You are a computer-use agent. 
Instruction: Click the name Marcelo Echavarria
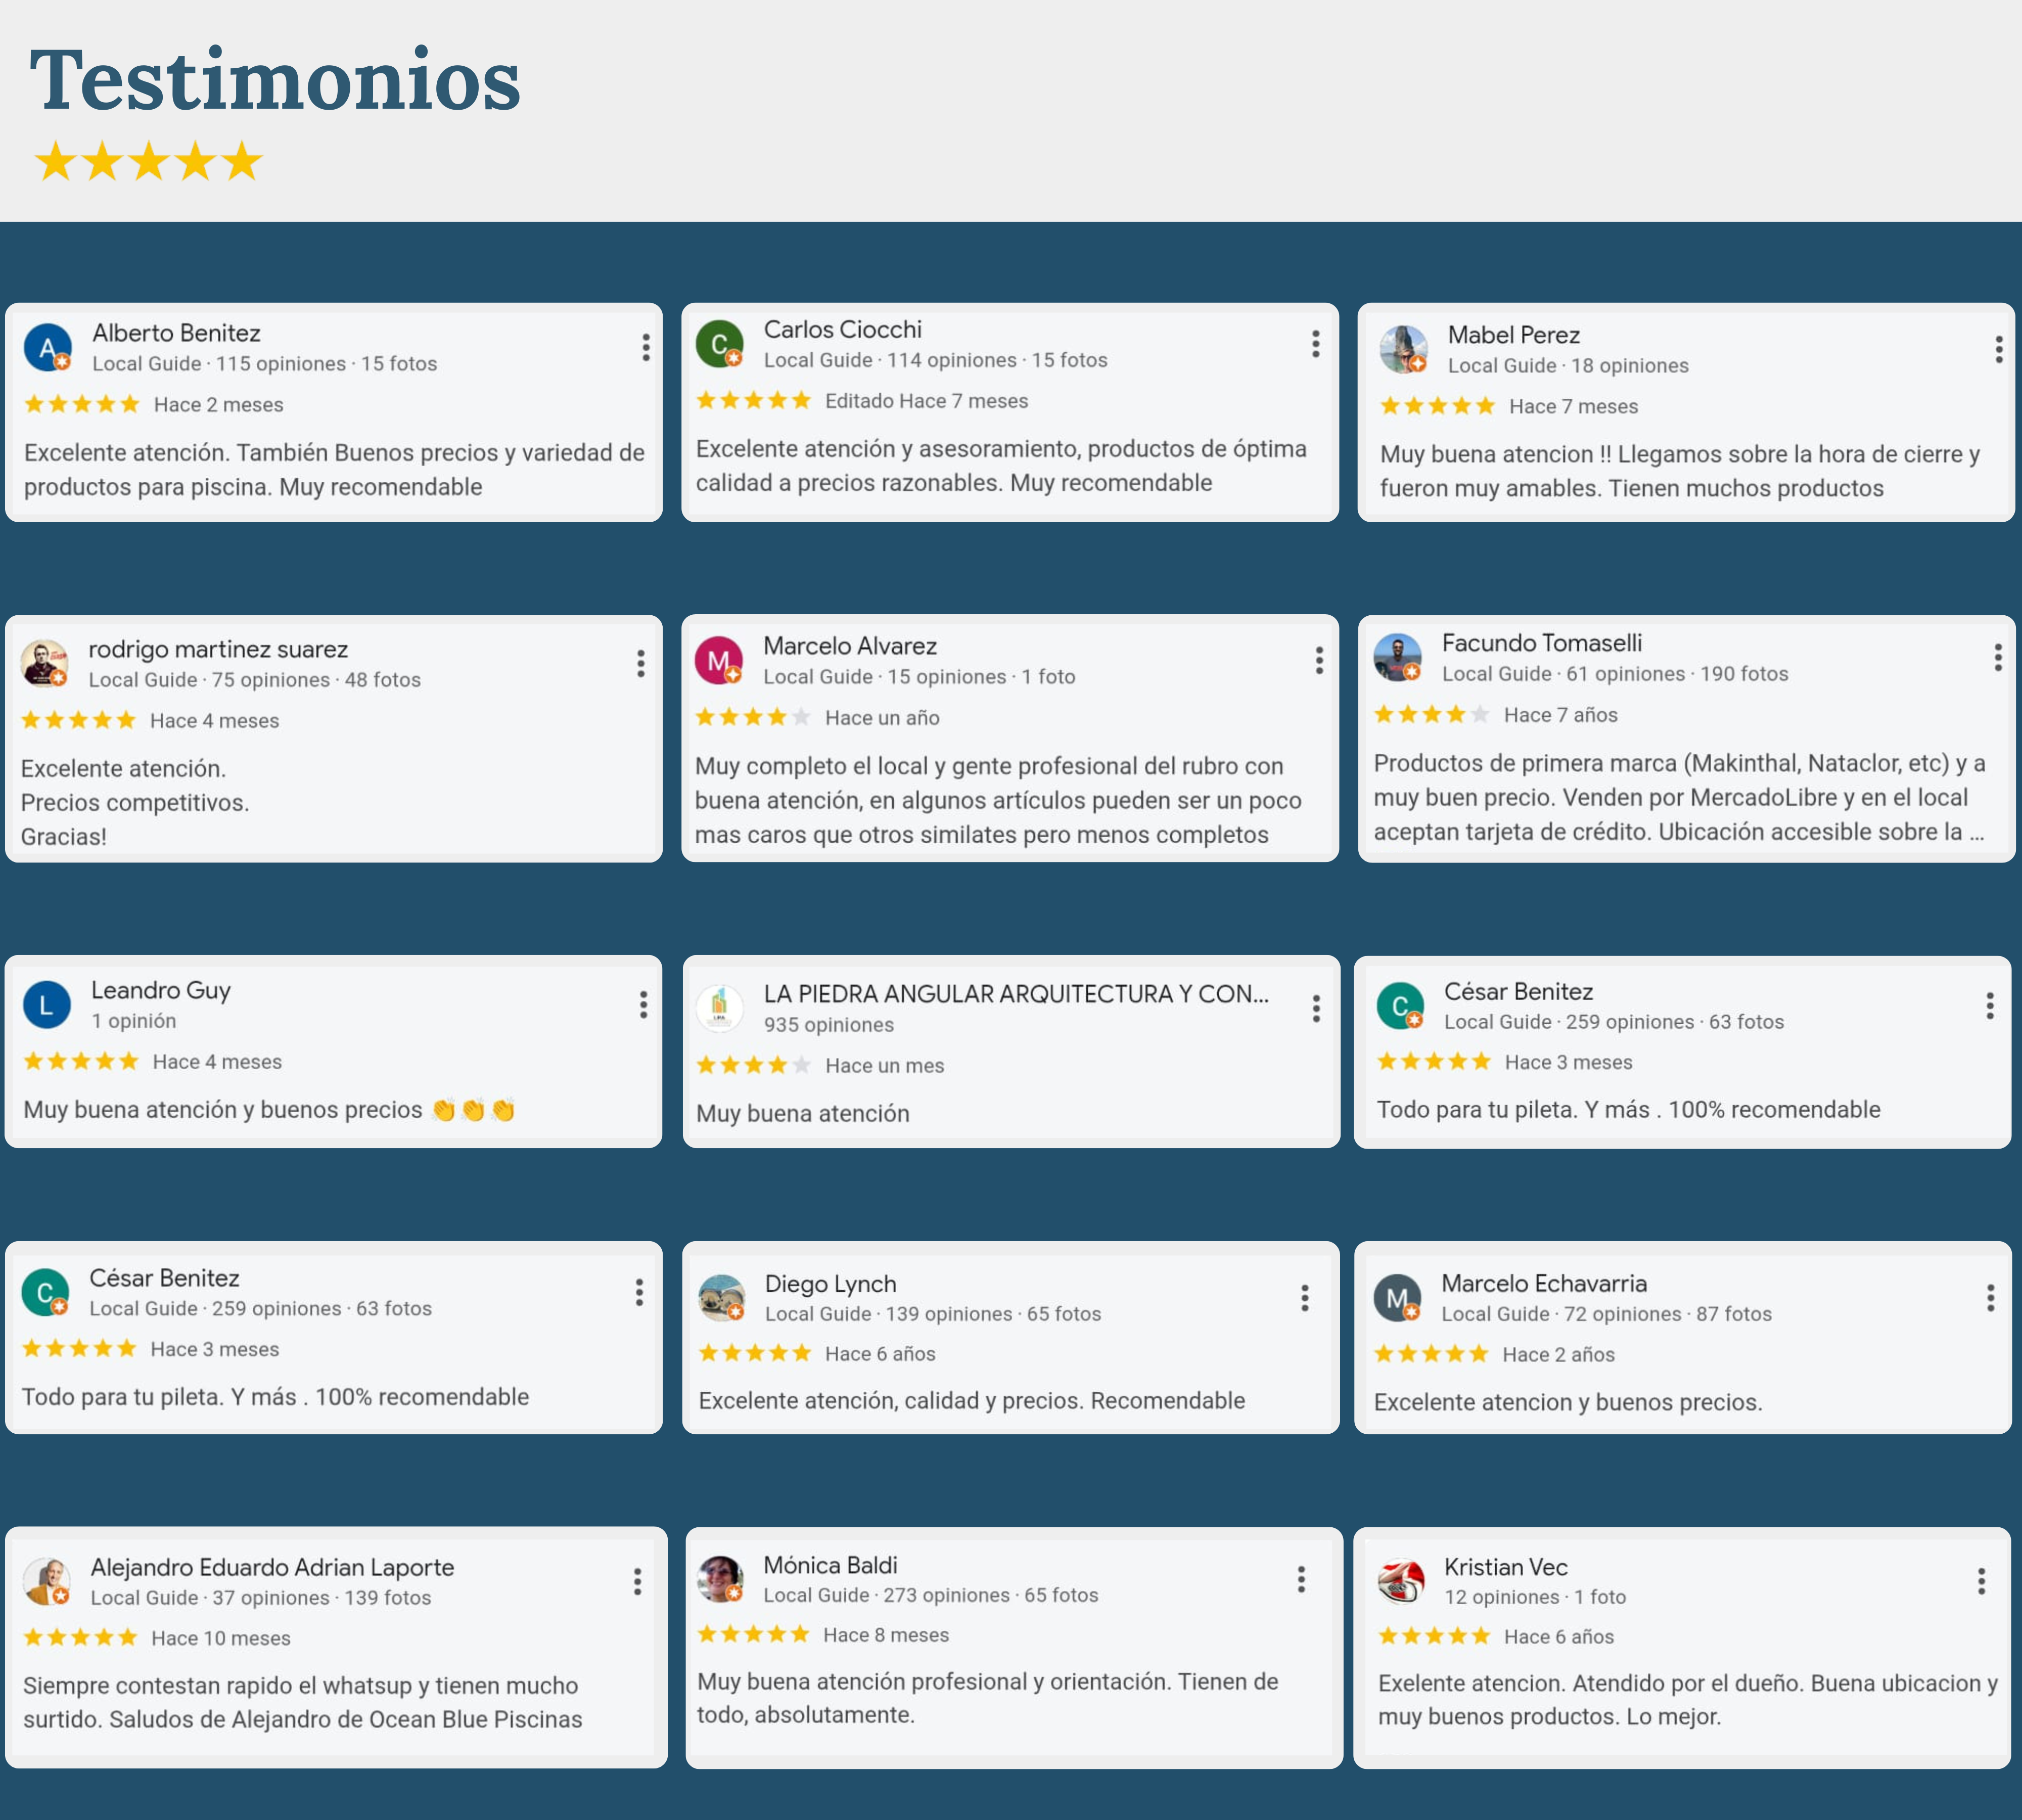(x=1544, y=1283)
